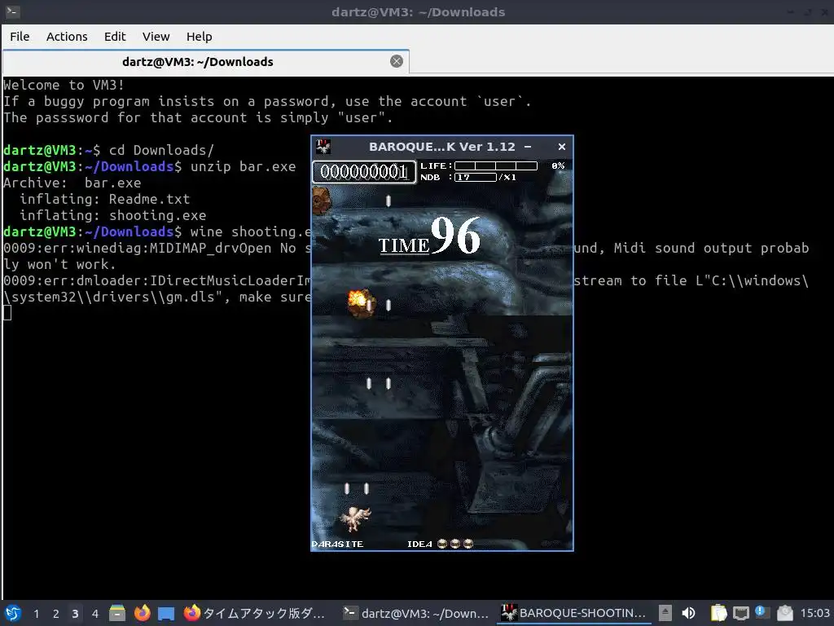Switch to the dartz@VM3 terminal taskbar entry

pos(416,613)
